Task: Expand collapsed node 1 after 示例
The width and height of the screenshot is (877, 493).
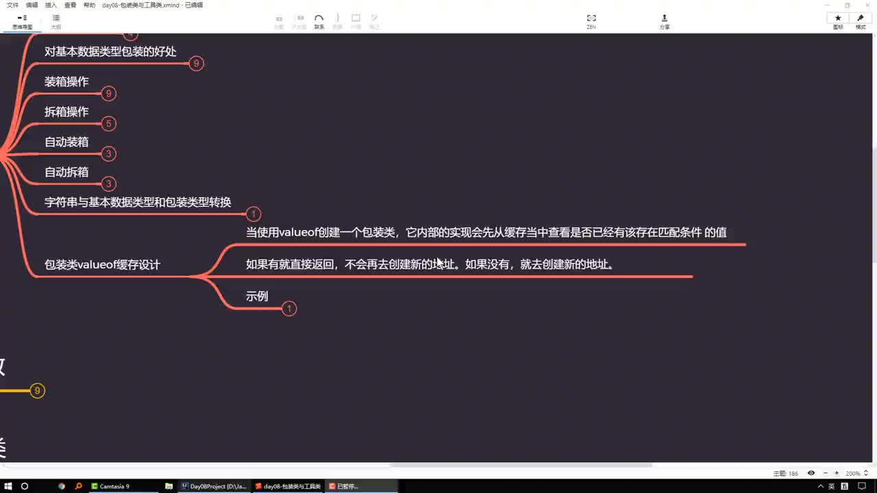Action: [x=289, y=309]
